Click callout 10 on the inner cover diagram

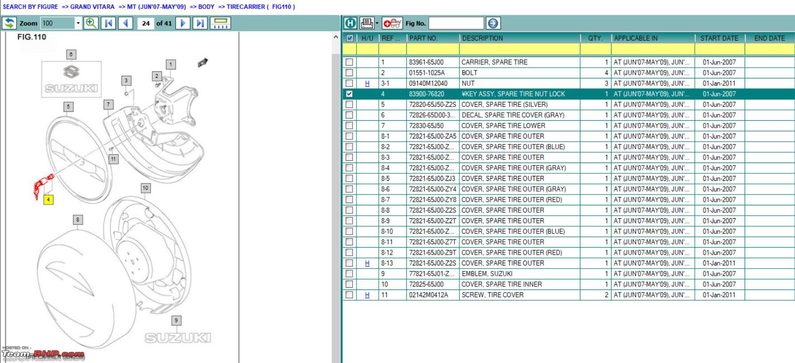coord(146,188)
